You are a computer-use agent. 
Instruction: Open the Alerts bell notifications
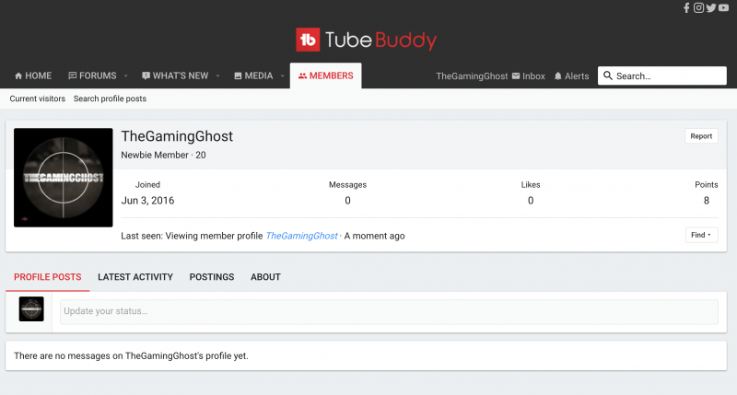click(x=571, y=76)
